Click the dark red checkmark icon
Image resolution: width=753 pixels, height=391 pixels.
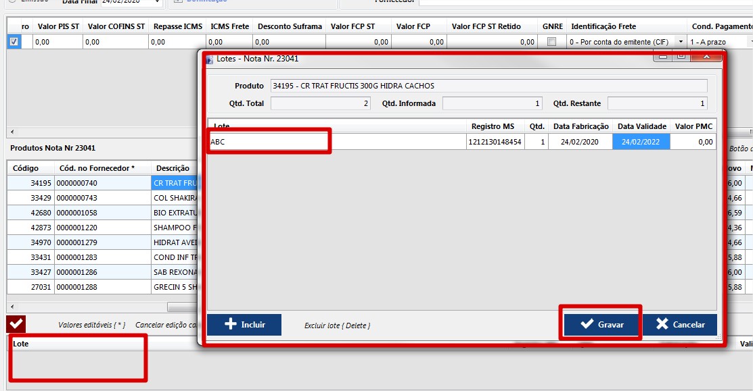(16, 324)
